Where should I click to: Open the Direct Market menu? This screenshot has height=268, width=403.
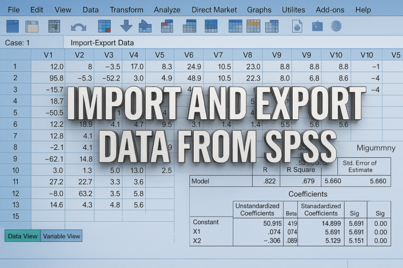point(214,10)
